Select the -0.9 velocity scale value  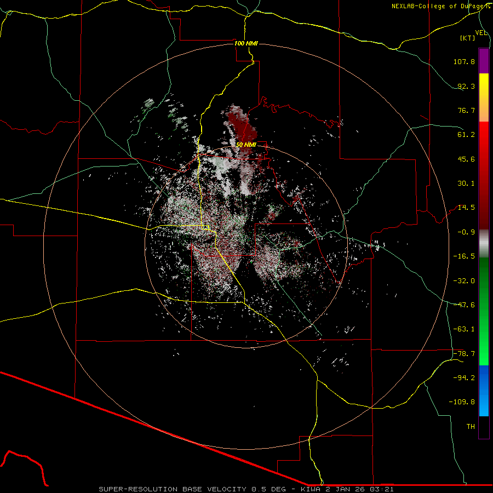(x=466, y=232)
